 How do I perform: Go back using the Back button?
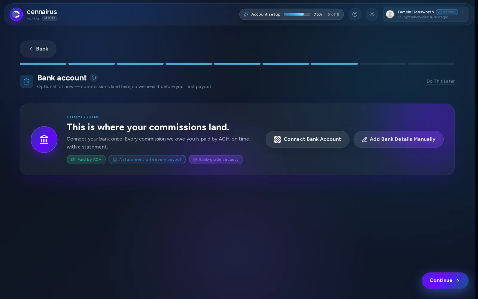point(38,49)
